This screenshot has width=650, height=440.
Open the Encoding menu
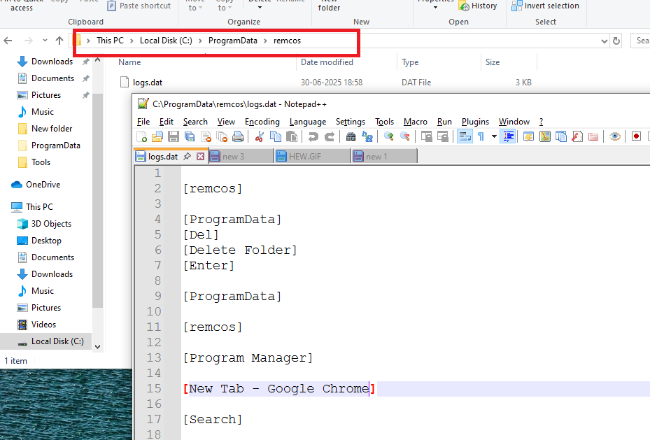coord(262,122)
